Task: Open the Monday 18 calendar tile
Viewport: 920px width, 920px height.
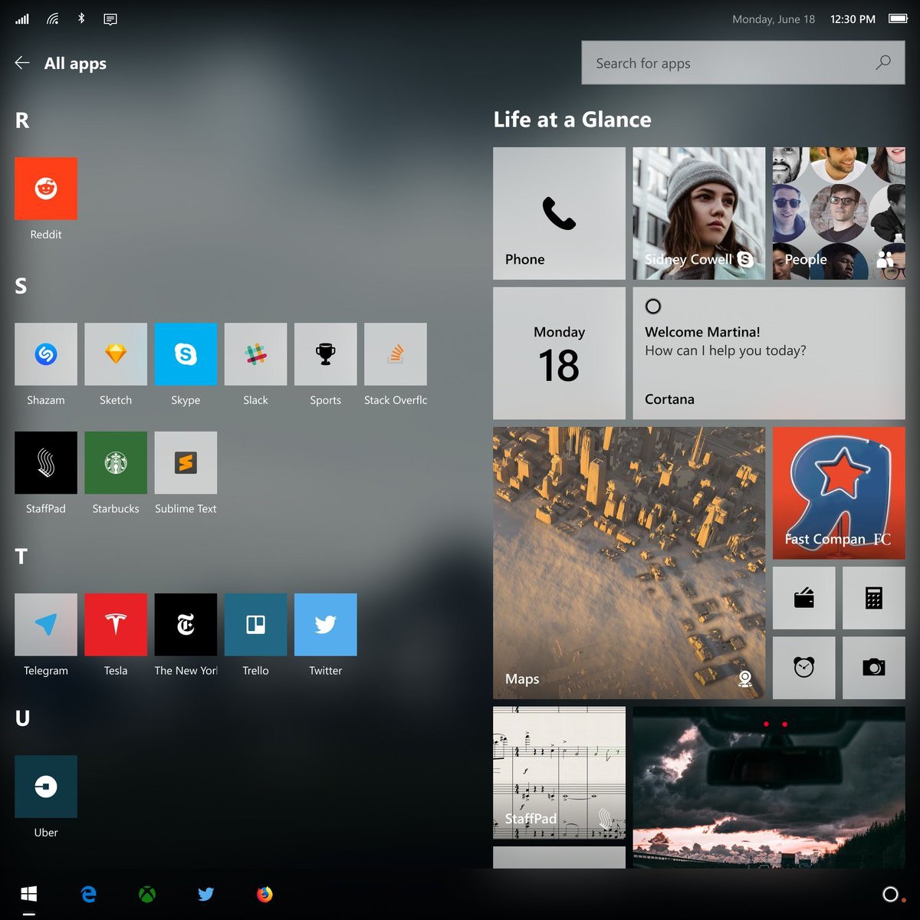Action: pyautogui.click(x=560, y=353)
